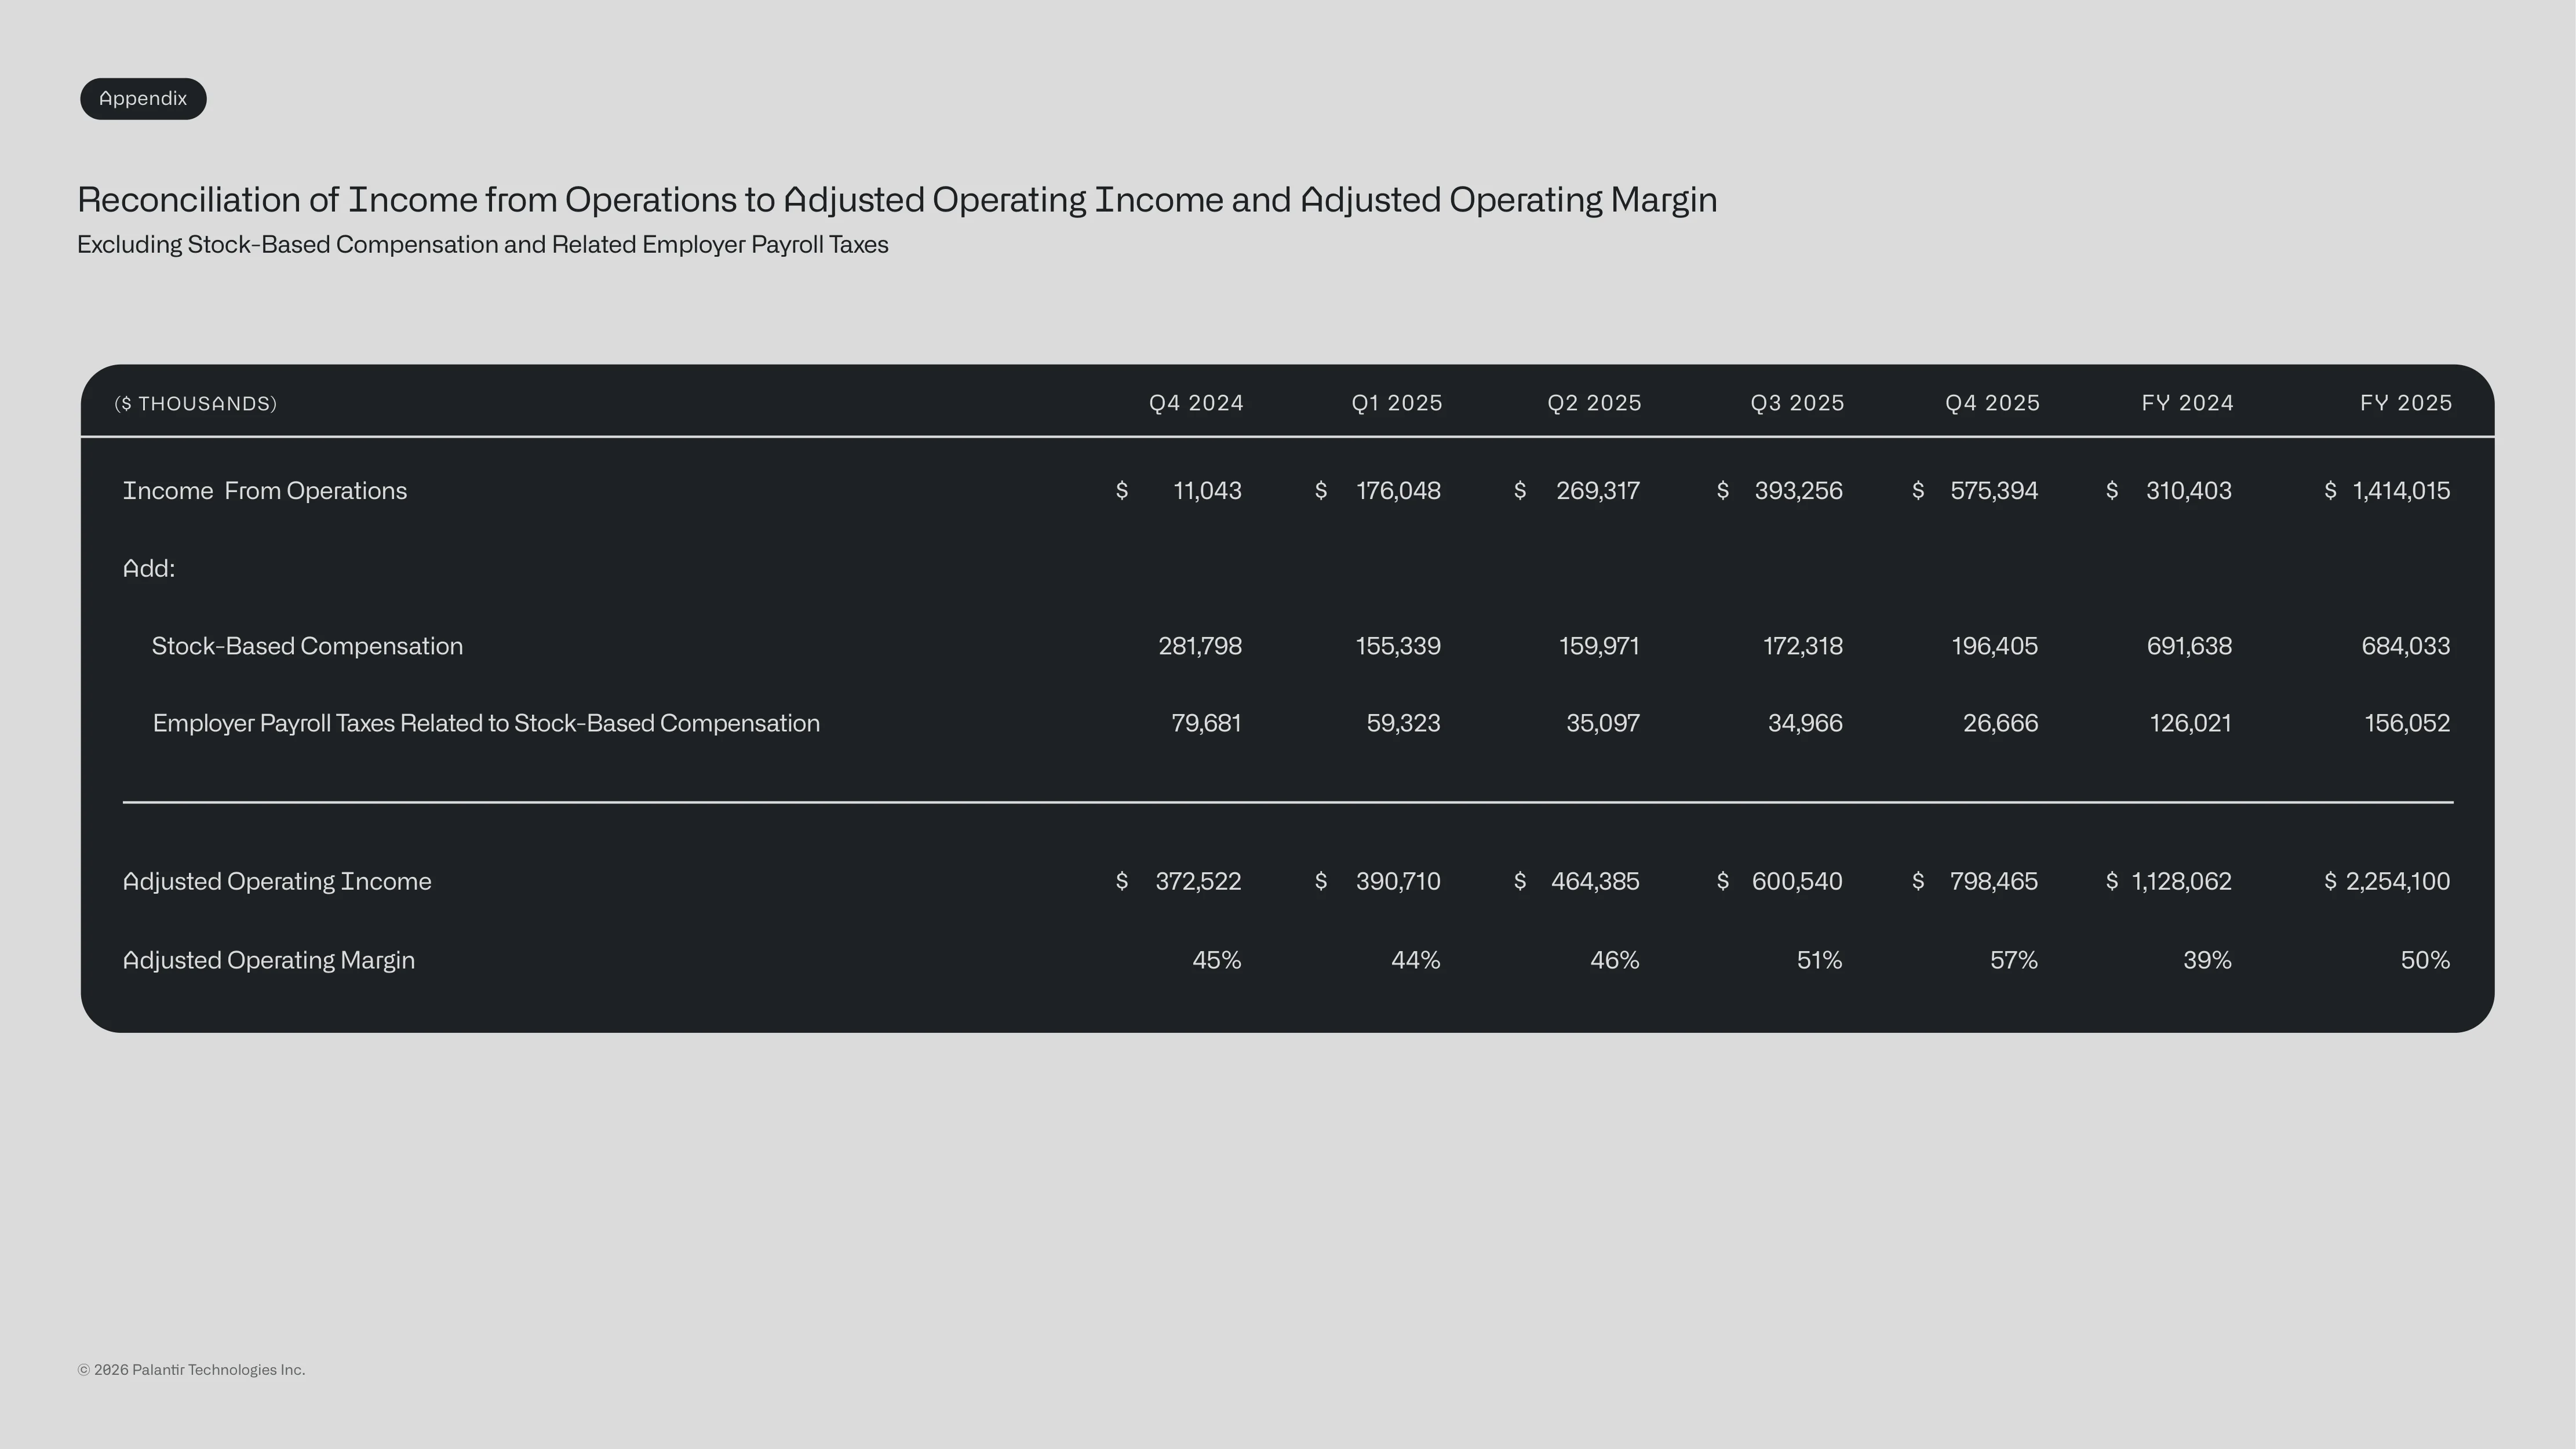2576x1449 pixels.
Task: Click the FY 2025 value 2,254,100
Action: (x=2397, y=881)
